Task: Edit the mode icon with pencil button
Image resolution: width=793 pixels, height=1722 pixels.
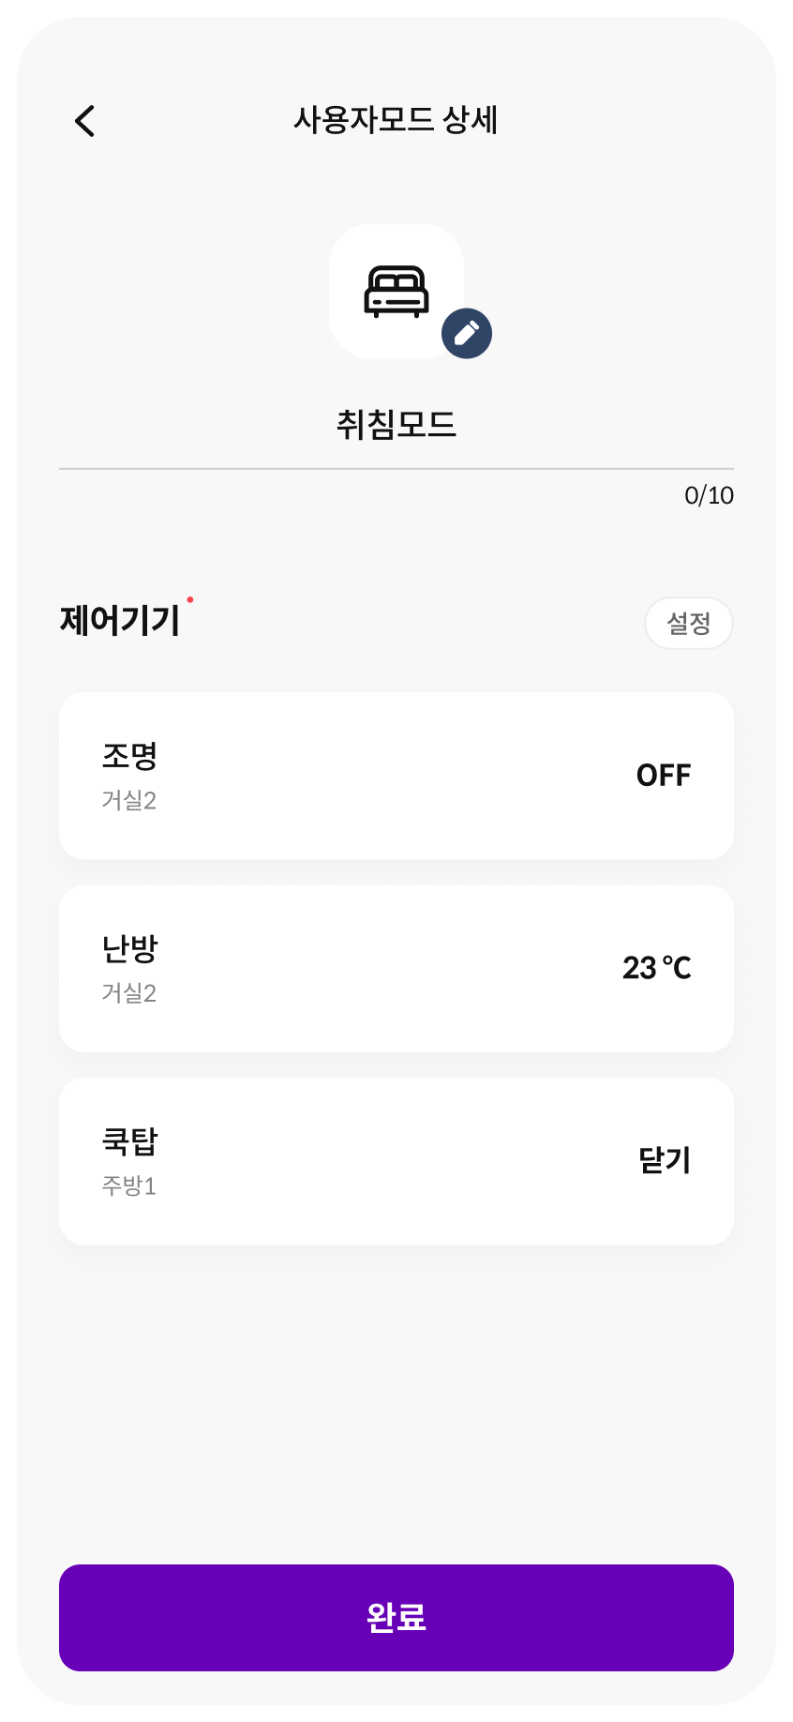Action: point(467,333)
